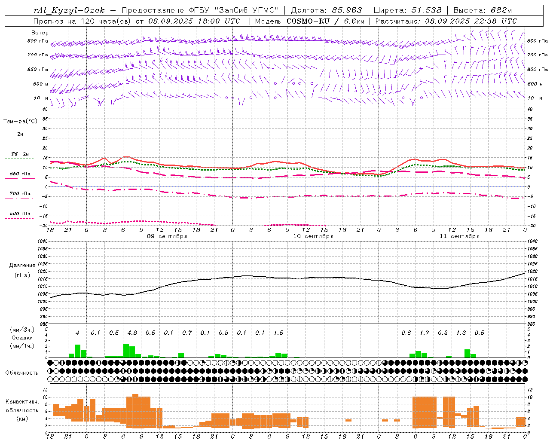The width and height of the screenshot is (550, 440).
Task: Select the 3-hour precipitation value 0.2
Action: (x=443, y=333)
